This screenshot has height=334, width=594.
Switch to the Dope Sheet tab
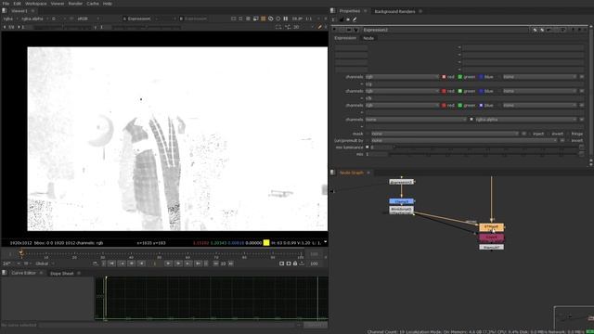pyautogui.click(x=62, y=274)
